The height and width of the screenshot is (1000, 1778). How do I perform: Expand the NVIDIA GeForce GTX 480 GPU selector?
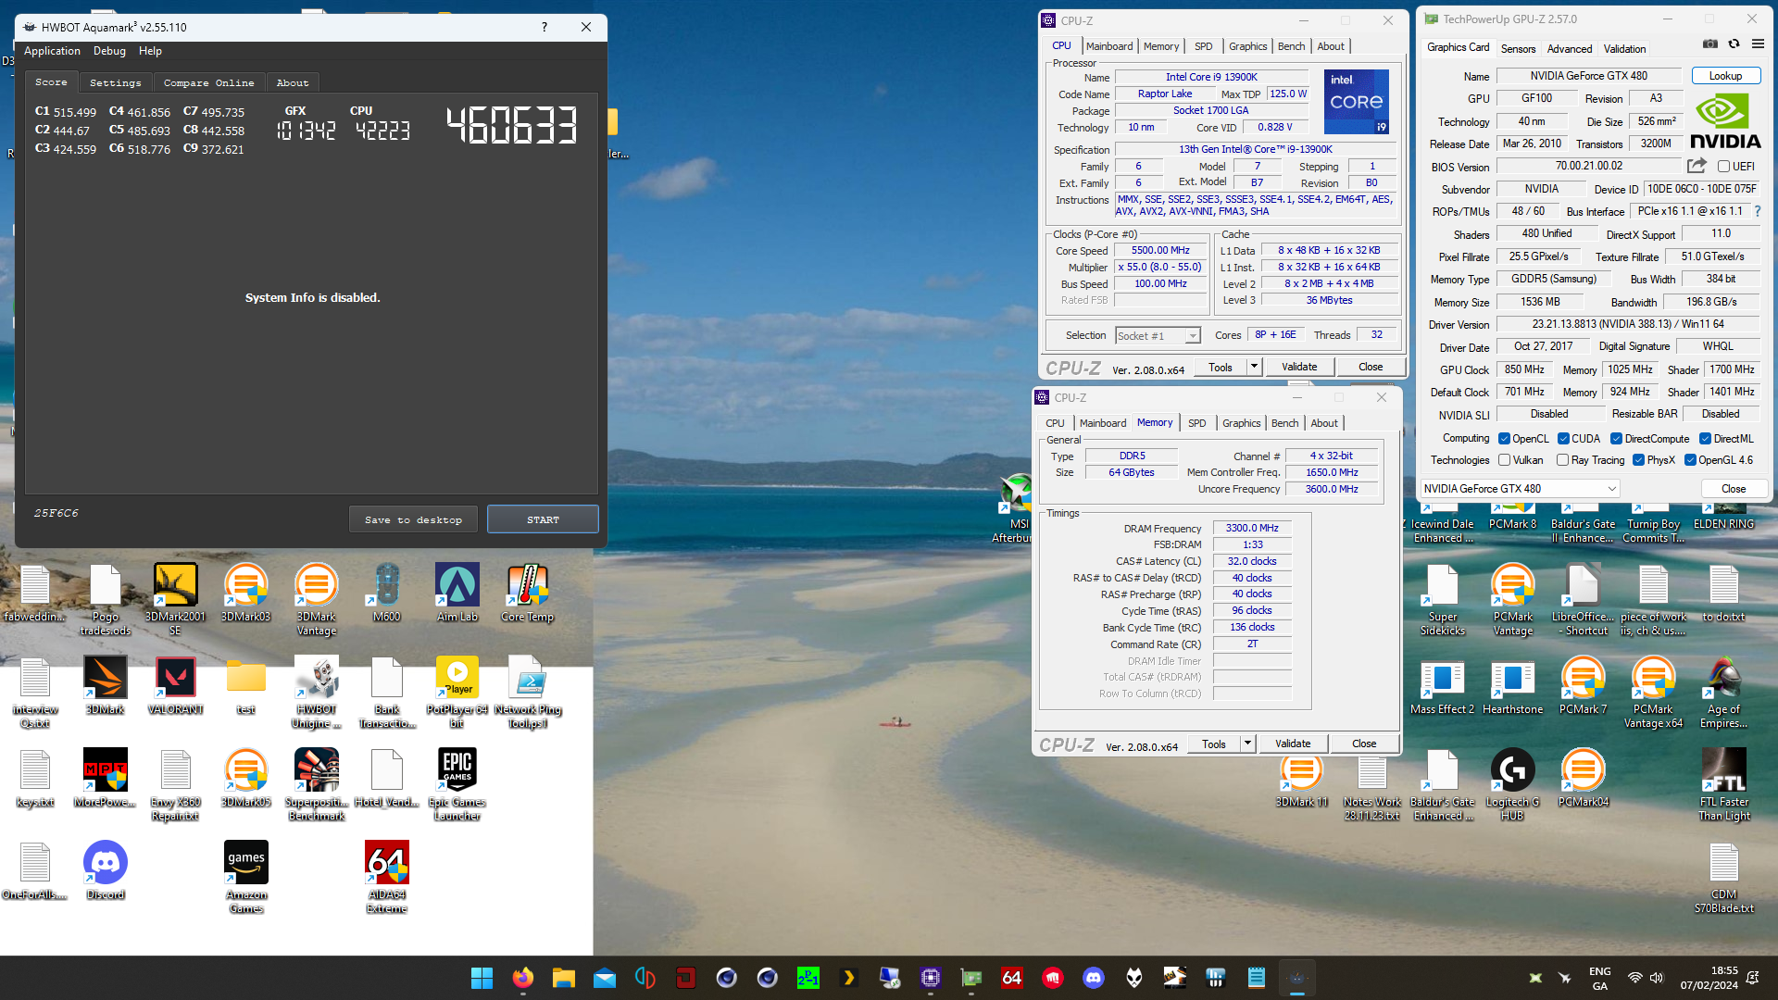1520,489
